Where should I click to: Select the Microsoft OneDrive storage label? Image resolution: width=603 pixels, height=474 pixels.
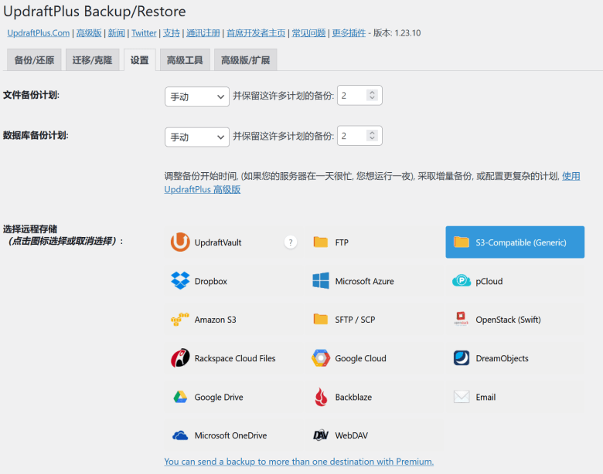click(x=230, y=435)
